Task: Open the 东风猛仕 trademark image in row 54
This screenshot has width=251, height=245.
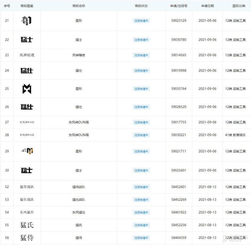Action: (x=27, y=212)
